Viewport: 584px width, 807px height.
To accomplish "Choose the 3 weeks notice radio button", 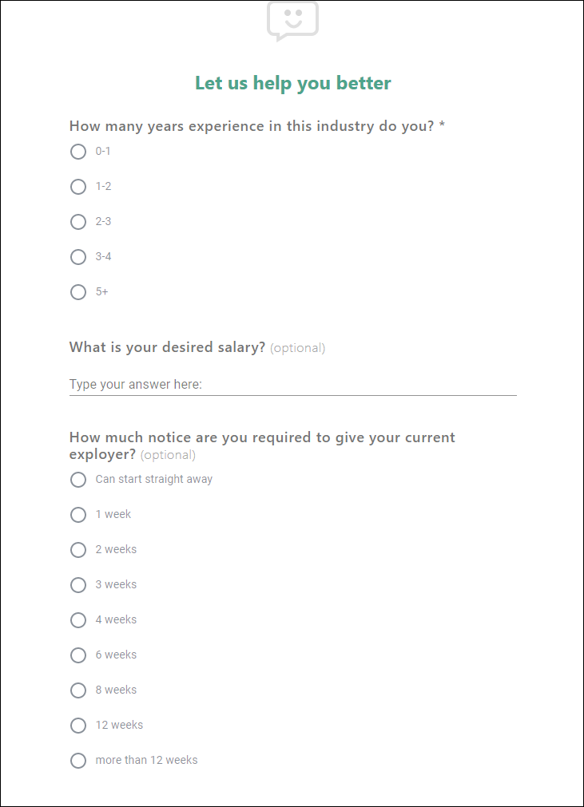I will pyautogui.click(x=78, y=585).
